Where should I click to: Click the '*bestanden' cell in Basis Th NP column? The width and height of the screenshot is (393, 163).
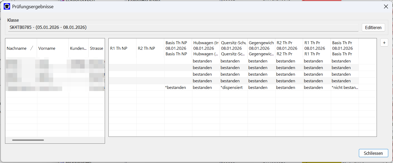pos(178,87)
